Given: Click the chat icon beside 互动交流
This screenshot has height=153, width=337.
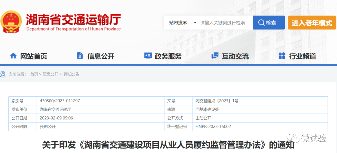Looking at the screenshot, I should click(215, 56).
